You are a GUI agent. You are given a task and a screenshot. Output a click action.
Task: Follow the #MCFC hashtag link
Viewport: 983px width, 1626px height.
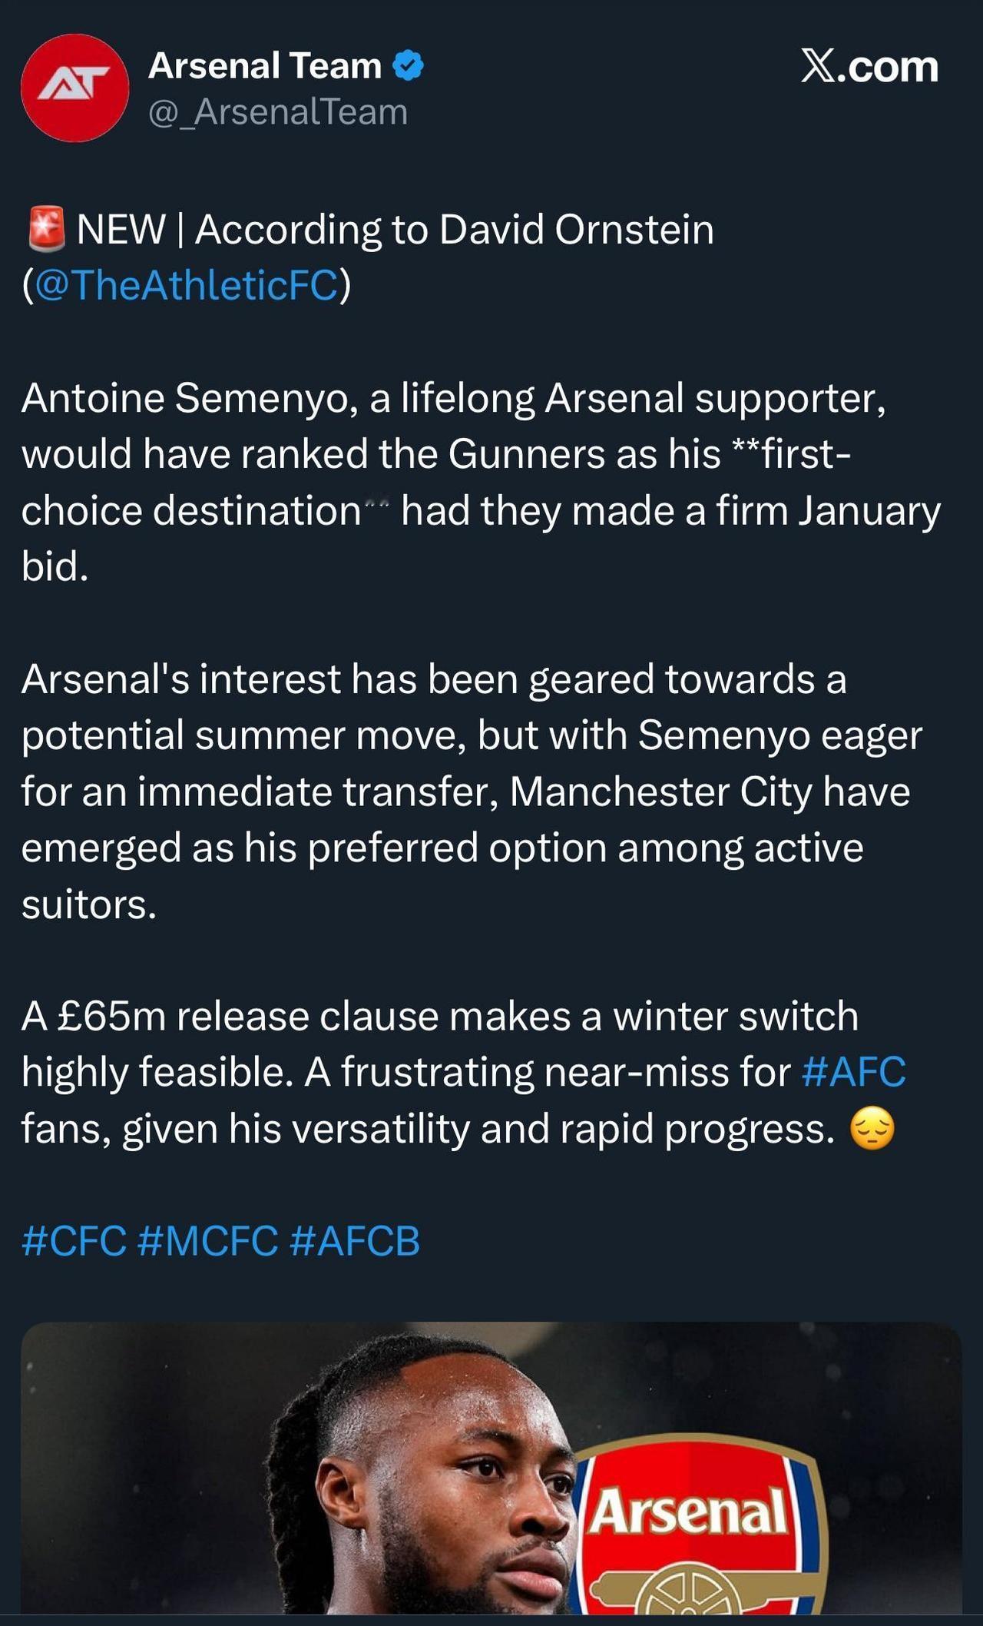(x=207, y=1241)
